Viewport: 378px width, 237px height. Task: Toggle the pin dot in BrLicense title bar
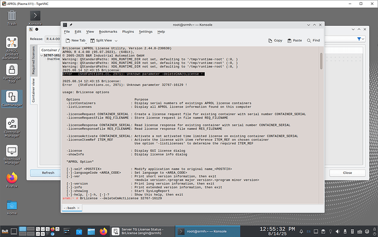click(37, 29)
